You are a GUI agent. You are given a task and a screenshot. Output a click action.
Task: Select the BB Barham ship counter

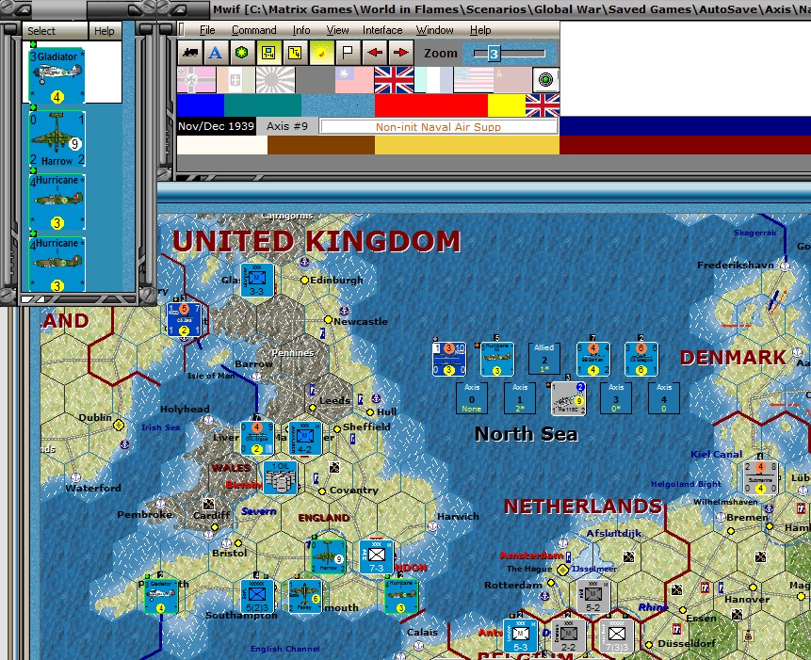pyautogui.click(x=593, y=358)
